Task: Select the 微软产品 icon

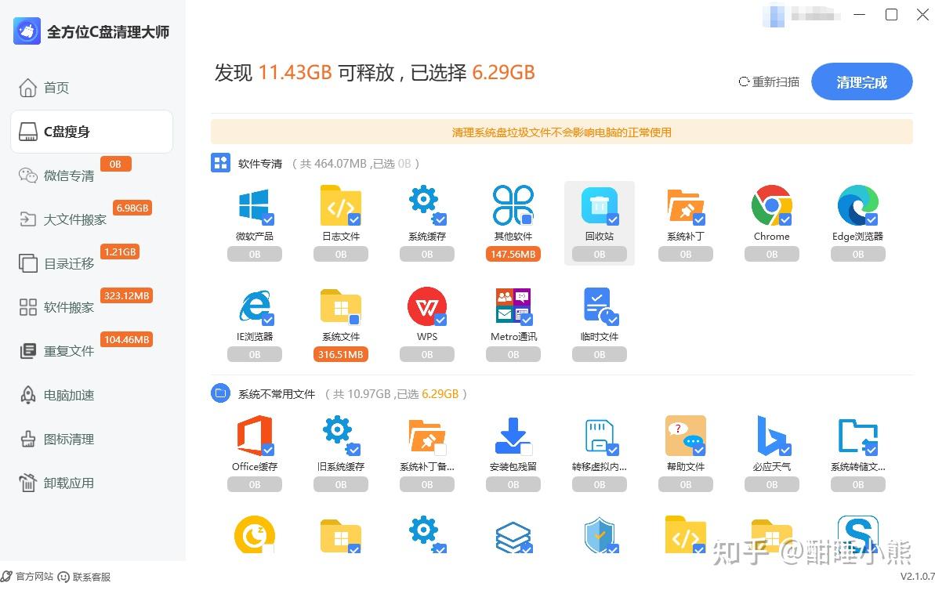Action: (255, 206)
